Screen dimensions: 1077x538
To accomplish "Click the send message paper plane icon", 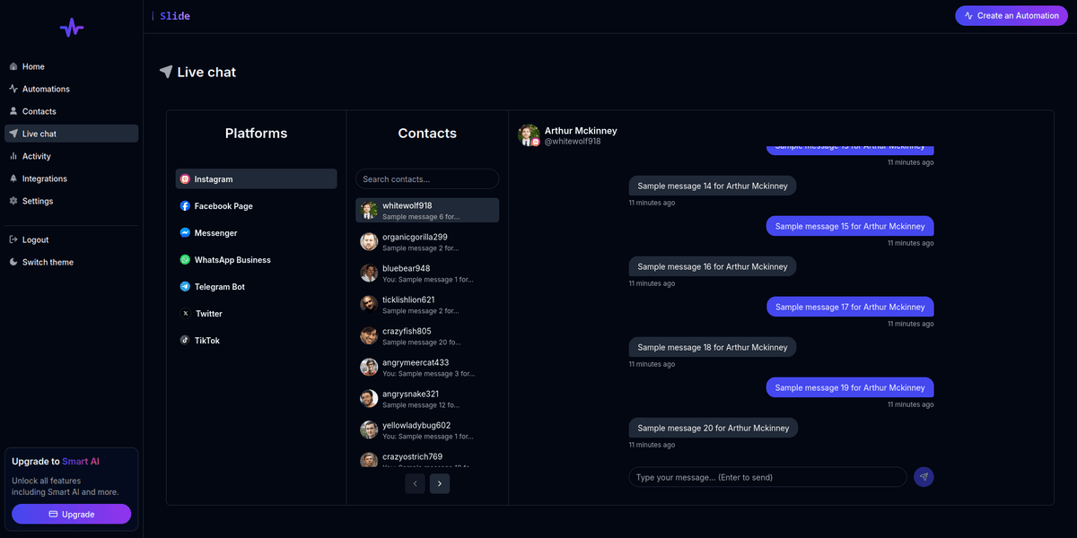I will (924, 477).
